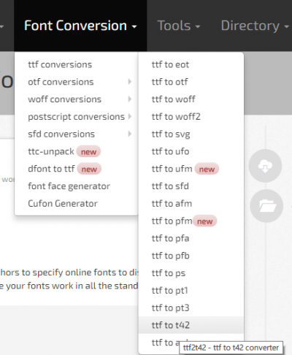Select ttf to t42 conversion
292x355 pixels.
coord(191,325)
